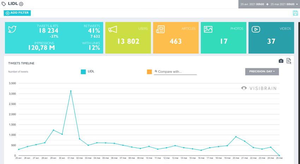Image resolution: width=300 pixels, height=164 pixels.
Task: Click the 120,78 M impressions value
Action: (42, 48)
